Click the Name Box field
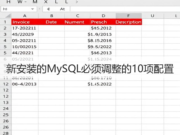Screen dimensions: 180x135 click(x=19, y=9)
